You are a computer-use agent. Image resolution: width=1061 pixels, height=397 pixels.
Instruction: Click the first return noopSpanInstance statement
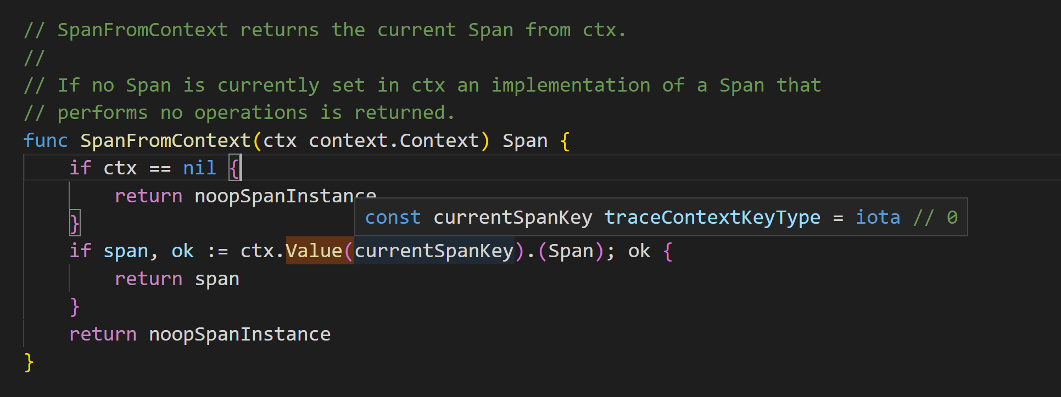pyautogui.click(x=245, y=196)
